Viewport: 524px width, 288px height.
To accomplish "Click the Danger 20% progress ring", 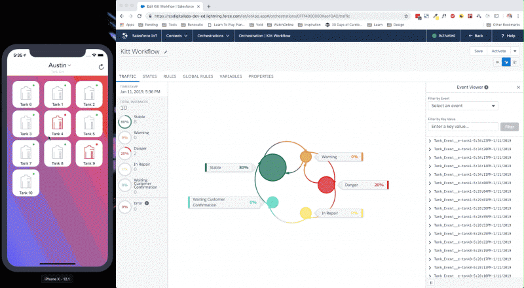I will tap(124, 153).
